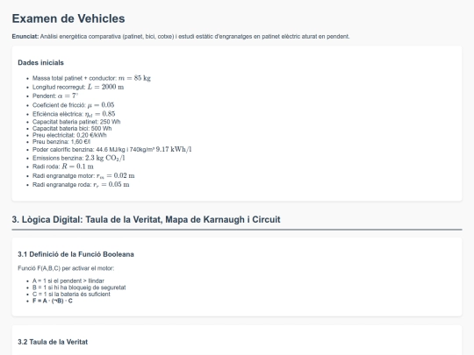
Task: Click the bold F = A·(¬B)·C formula
Action: [53, 301]
